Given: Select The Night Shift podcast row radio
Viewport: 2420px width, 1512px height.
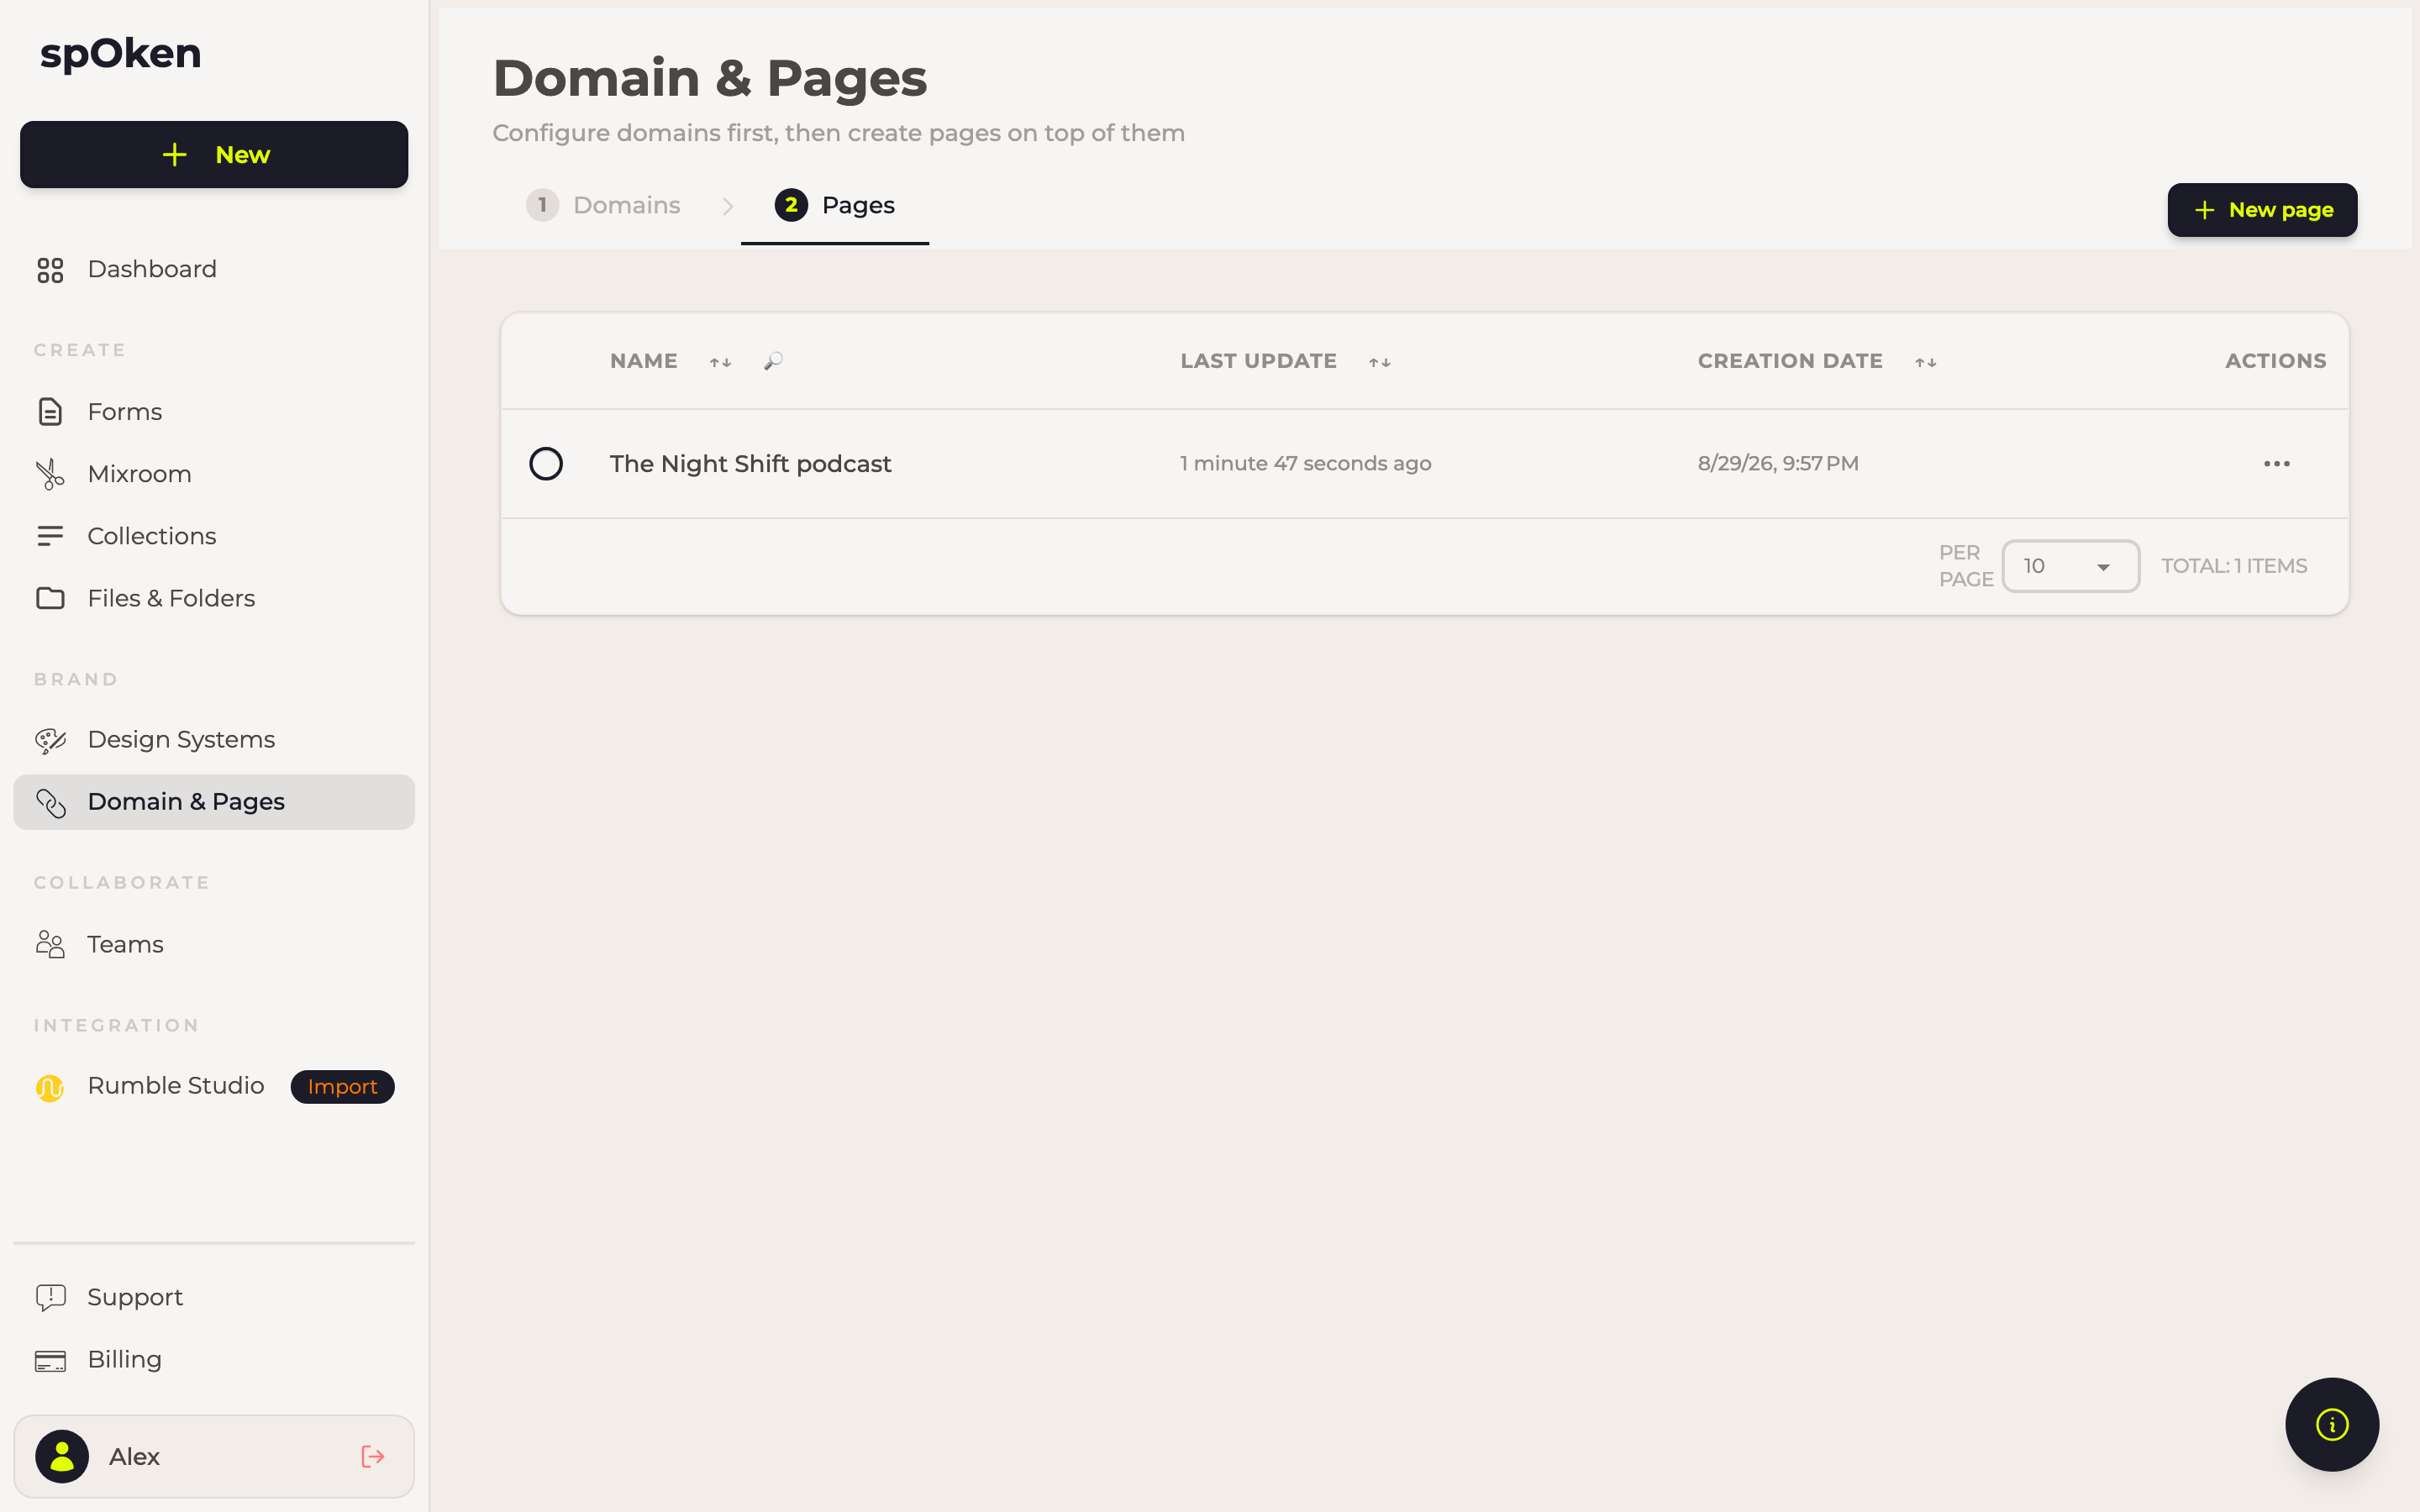Looking at the screenshot, I should 546,464.
